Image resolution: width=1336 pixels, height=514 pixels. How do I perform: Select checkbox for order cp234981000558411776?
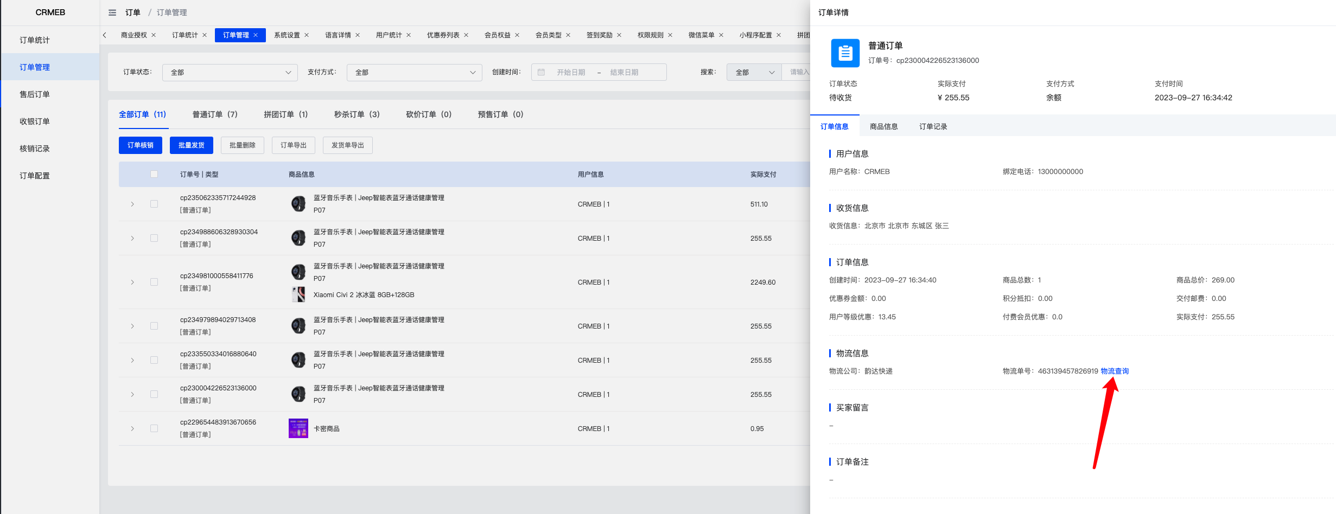(154, 282)
